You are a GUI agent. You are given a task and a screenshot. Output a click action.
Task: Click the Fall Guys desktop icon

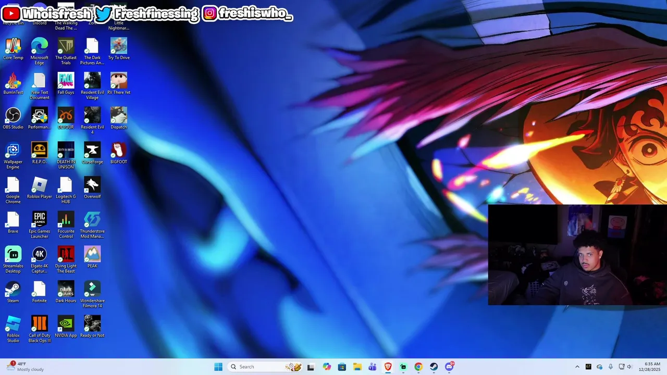(66, 84)
